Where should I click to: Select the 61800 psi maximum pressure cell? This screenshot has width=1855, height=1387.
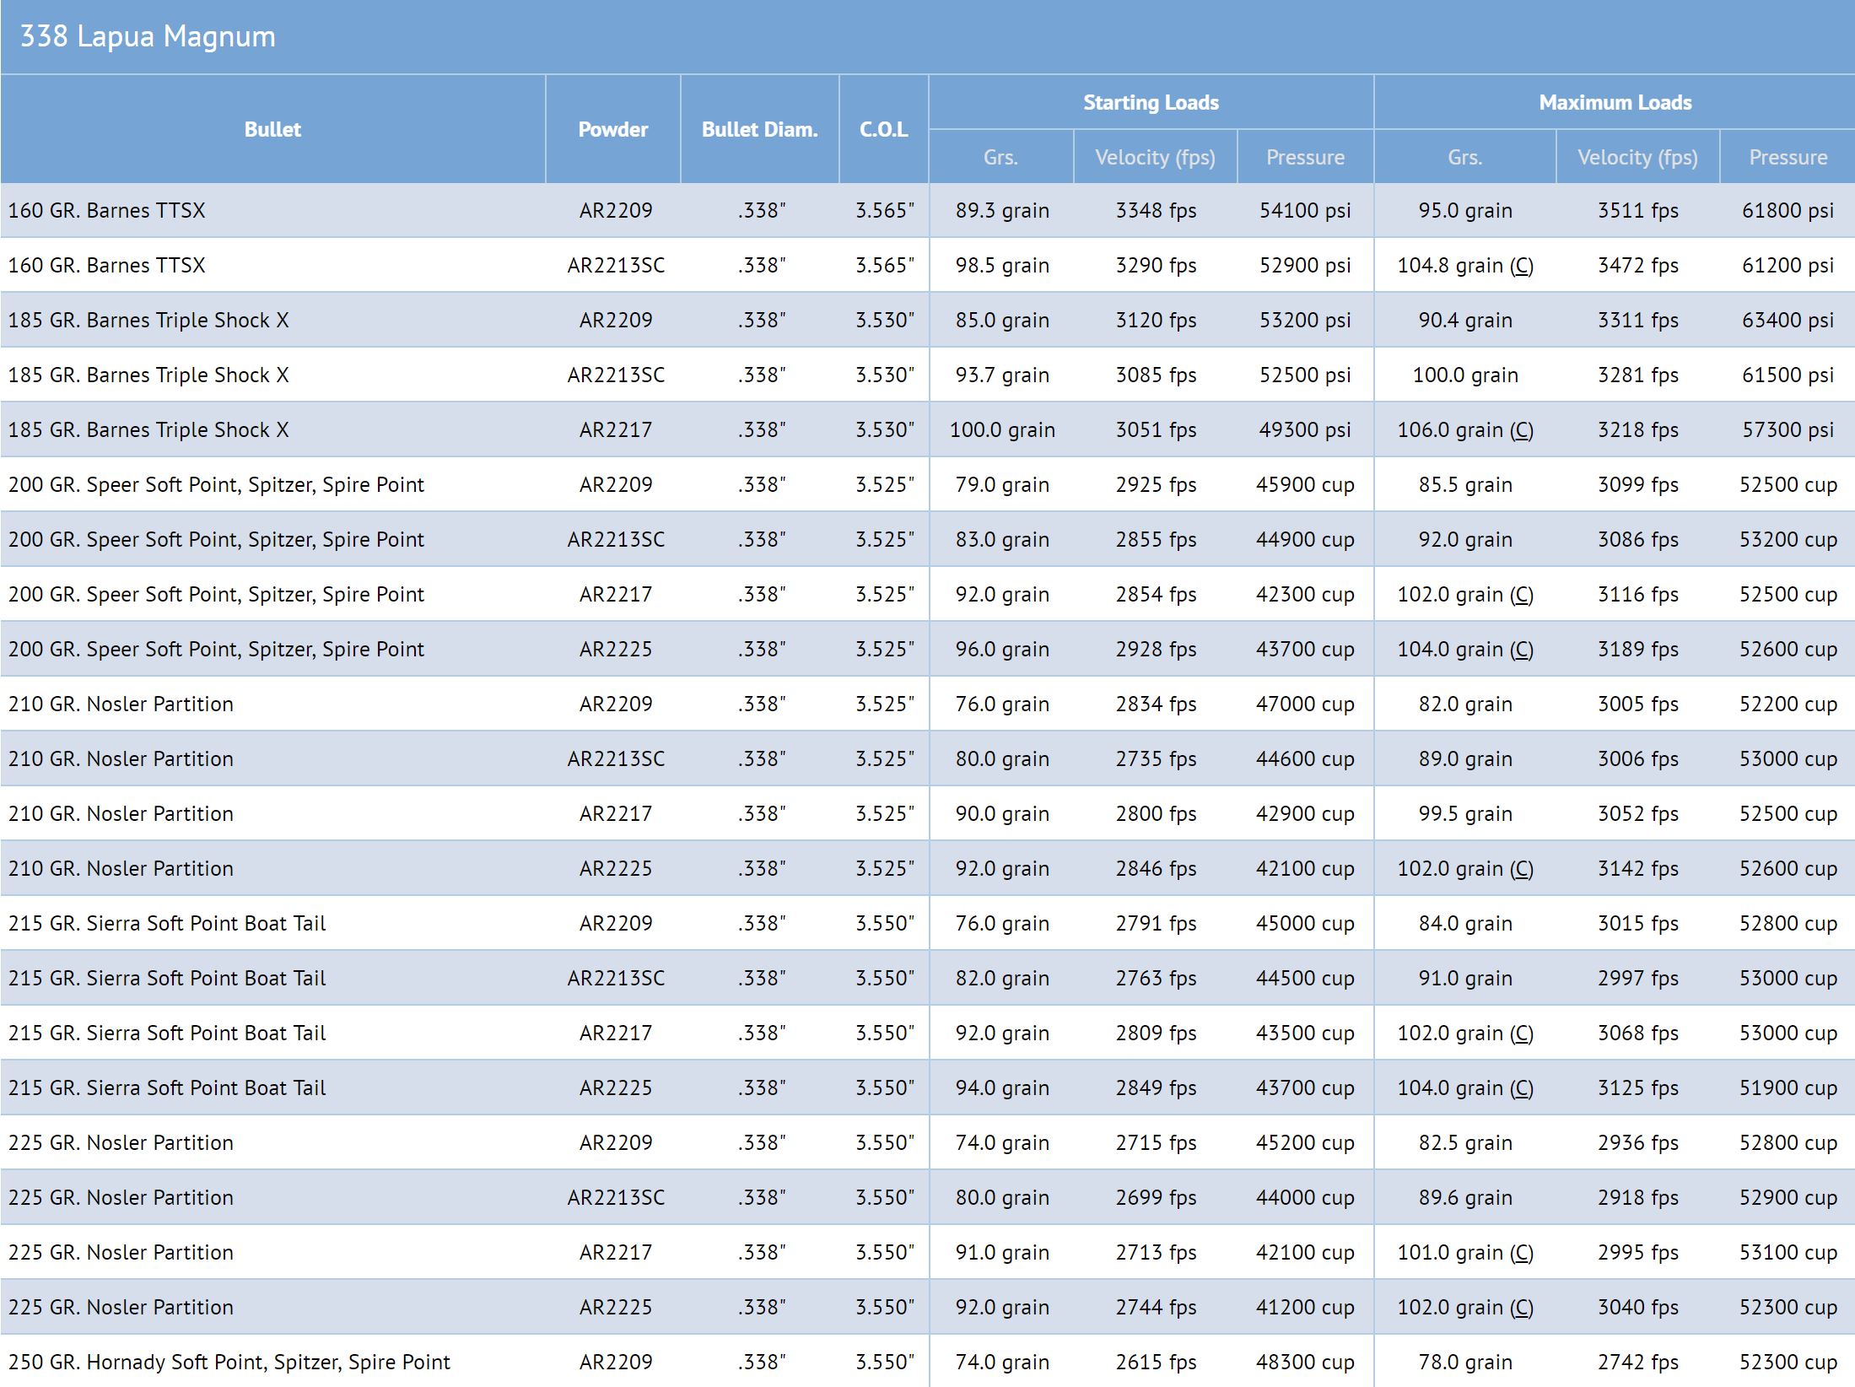tap(1788, 210)
